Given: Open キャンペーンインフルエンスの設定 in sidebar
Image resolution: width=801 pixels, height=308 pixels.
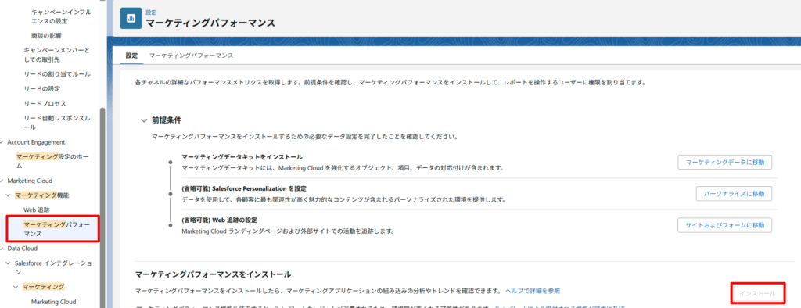Looking at the screenshot, I should pos(61,16).
